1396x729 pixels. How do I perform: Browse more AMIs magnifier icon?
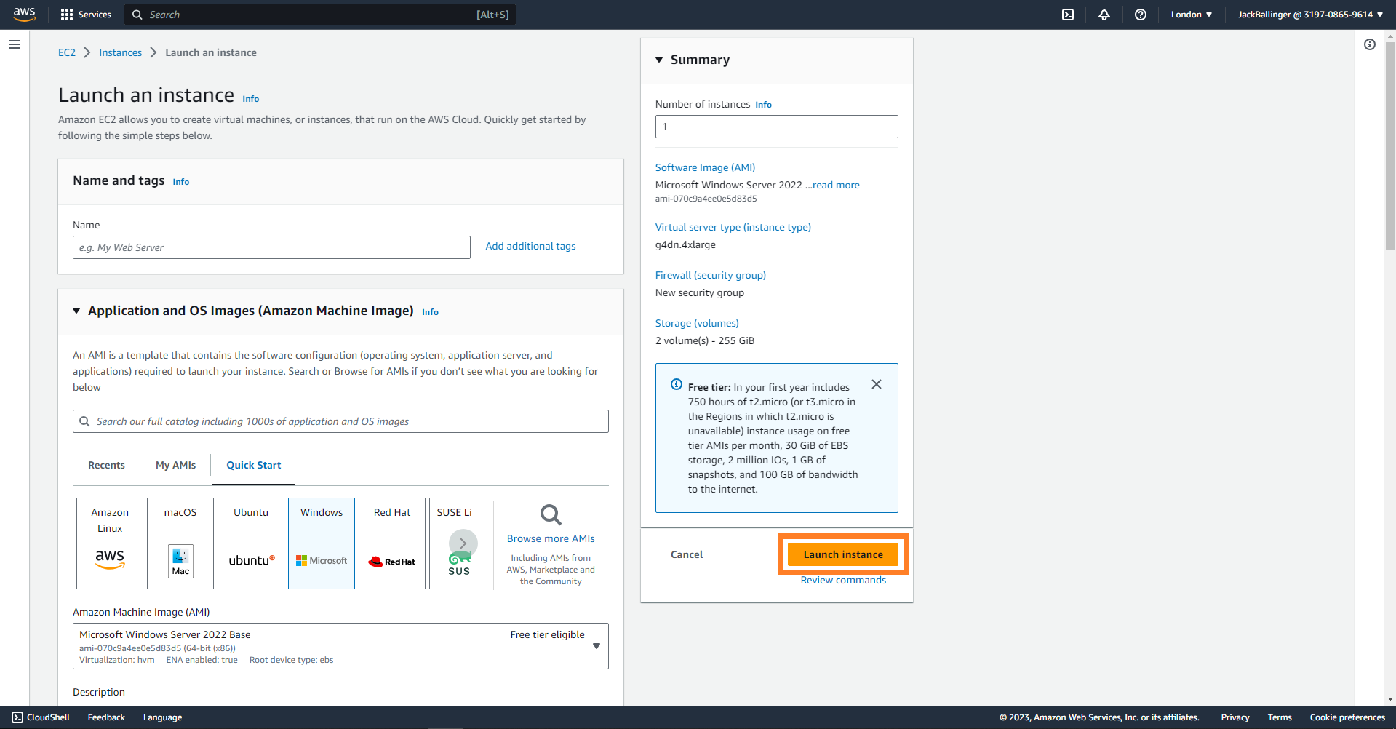point(551,515)
